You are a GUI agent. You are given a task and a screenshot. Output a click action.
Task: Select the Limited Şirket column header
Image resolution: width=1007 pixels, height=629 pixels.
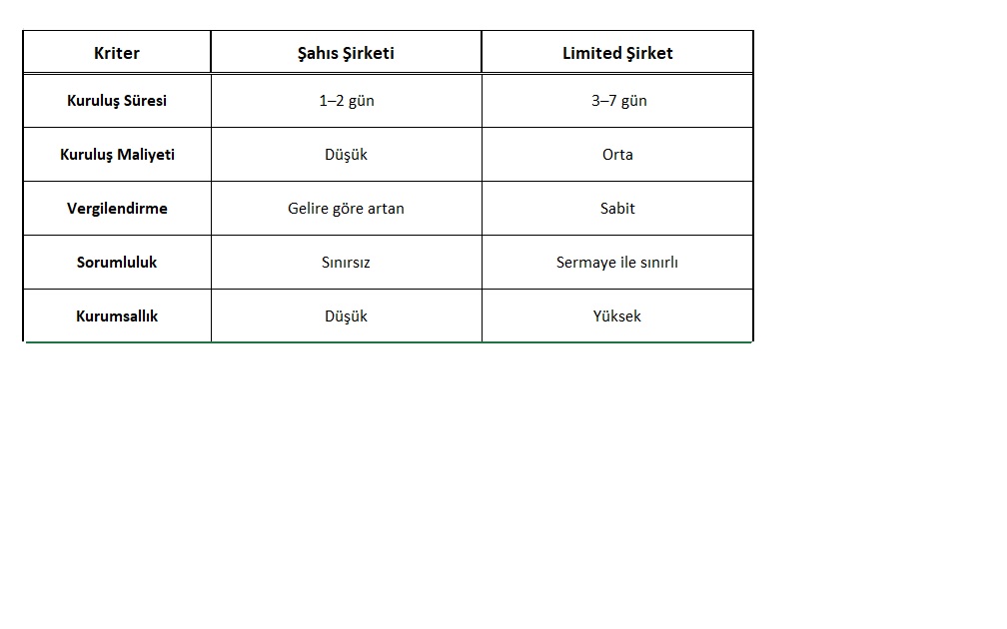click(617, 53)
